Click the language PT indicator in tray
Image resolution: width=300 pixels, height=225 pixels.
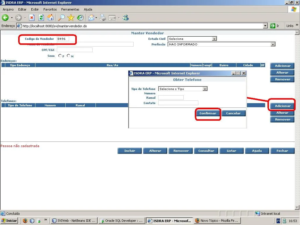pos(278,221)
